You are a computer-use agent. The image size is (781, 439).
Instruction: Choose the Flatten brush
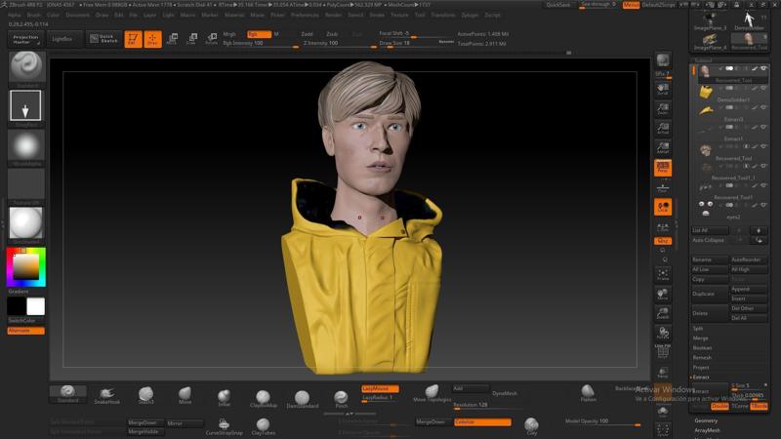[588, 390]
